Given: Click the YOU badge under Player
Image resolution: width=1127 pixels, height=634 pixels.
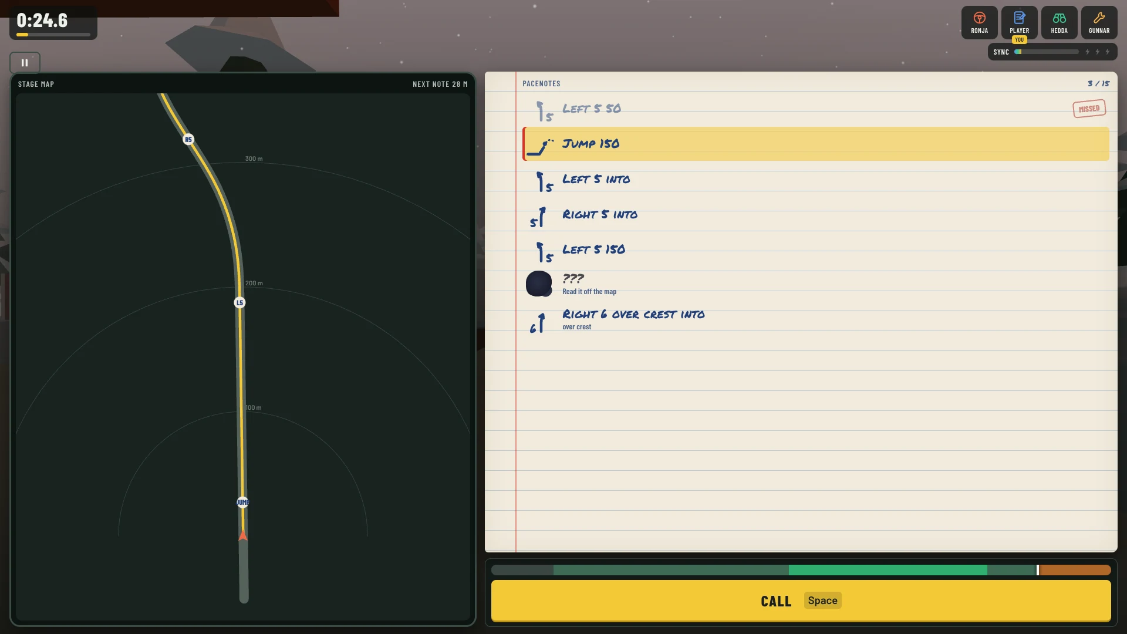Looking at the screenshot, I should pyautogui.click(x=1019, y=40).
